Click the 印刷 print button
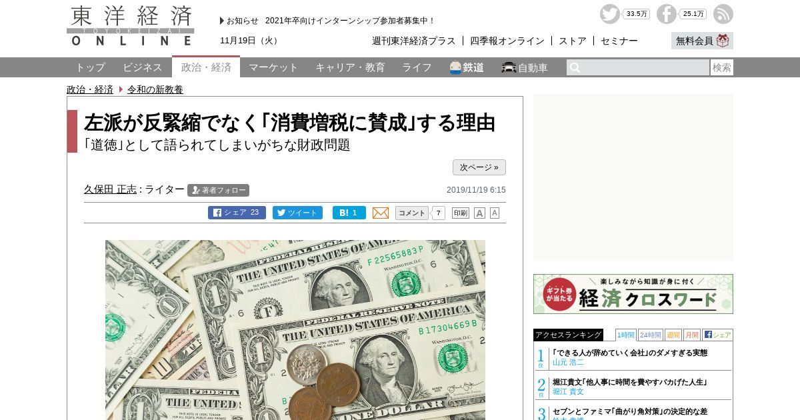Viewport: 800px width, 420px height. point(461,213)
